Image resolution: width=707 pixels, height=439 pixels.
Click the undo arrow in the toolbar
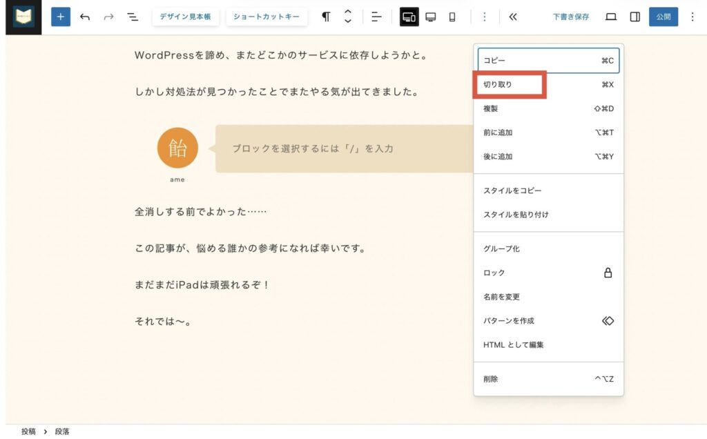coord(85,17)
